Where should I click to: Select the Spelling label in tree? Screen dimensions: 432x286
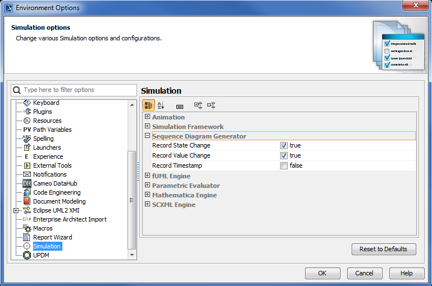point(43,139)
